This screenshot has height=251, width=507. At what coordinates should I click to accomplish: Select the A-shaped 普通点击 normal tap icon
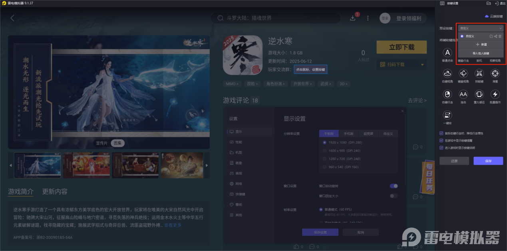pos(447,53)
